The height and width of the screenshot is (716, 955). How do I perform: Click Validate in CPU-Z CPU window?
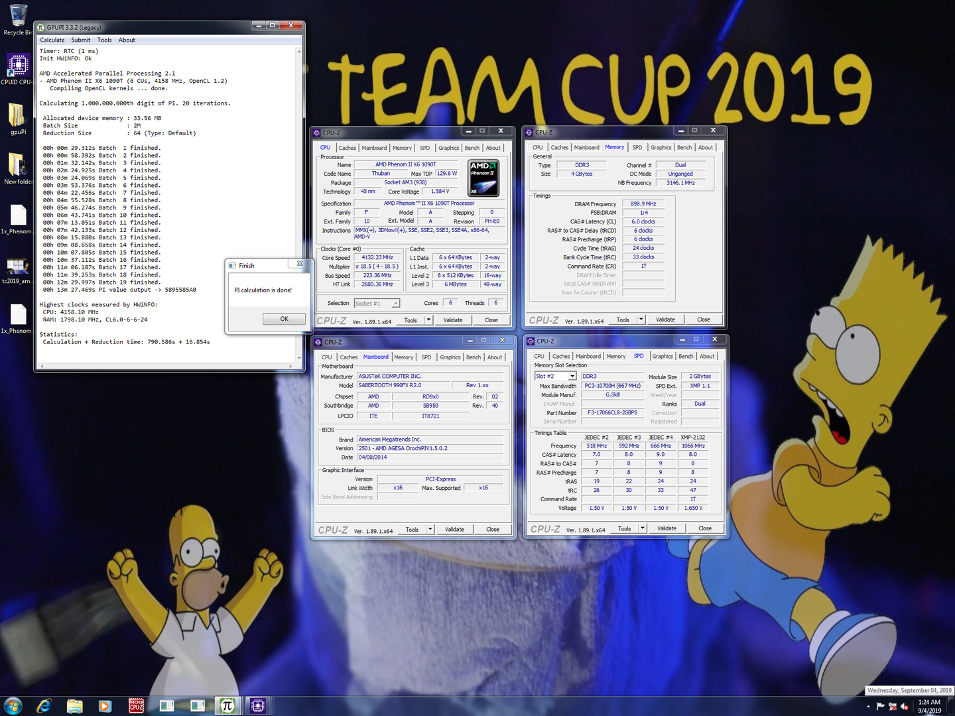pyautogui.click(x=453, y=320)
